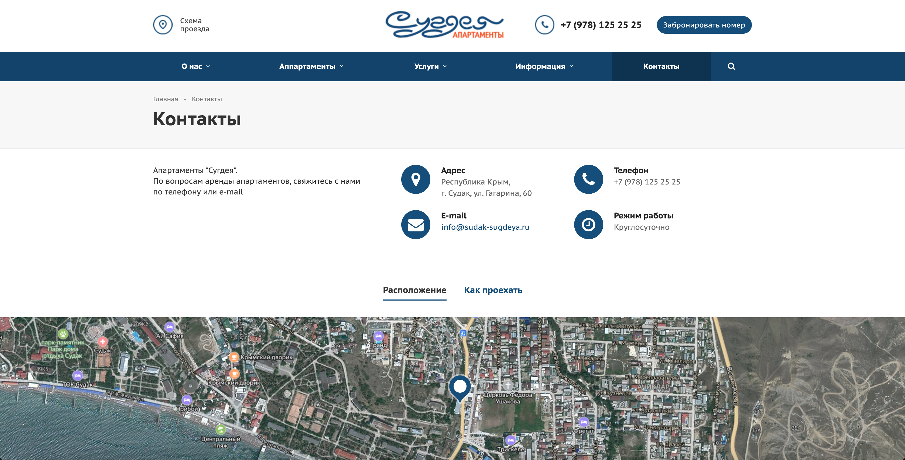
Task: Expand the Информация dropdown menu
Action: tap(544, 66)
